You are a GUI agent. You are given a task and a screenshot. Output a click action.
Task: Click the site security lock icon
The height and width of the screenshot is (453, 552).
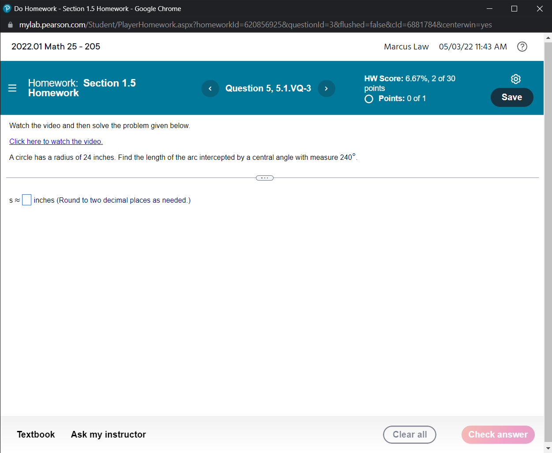coord(10,25)
